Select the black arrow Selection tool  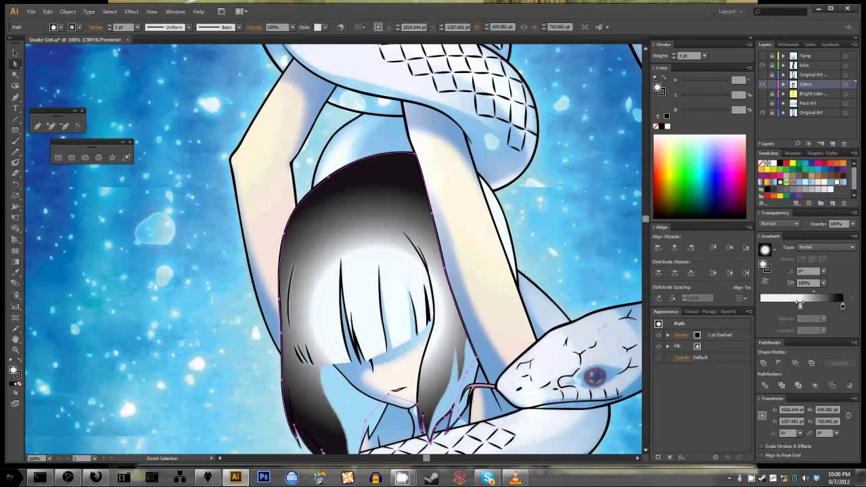(x=15, y=53)
